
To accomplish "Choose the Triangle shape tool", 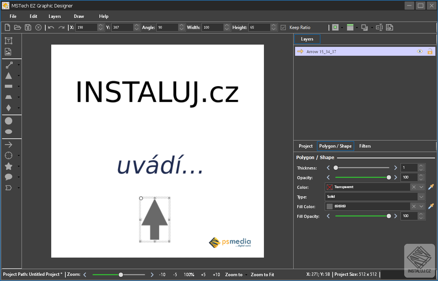I will (9, 75).
